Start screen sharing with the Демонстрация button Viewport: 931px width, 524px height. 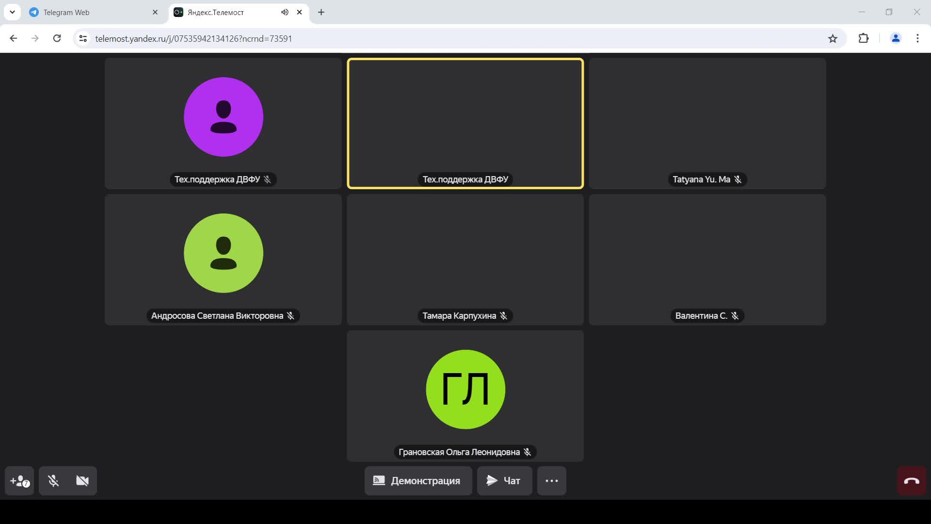(x=418, y=481)
